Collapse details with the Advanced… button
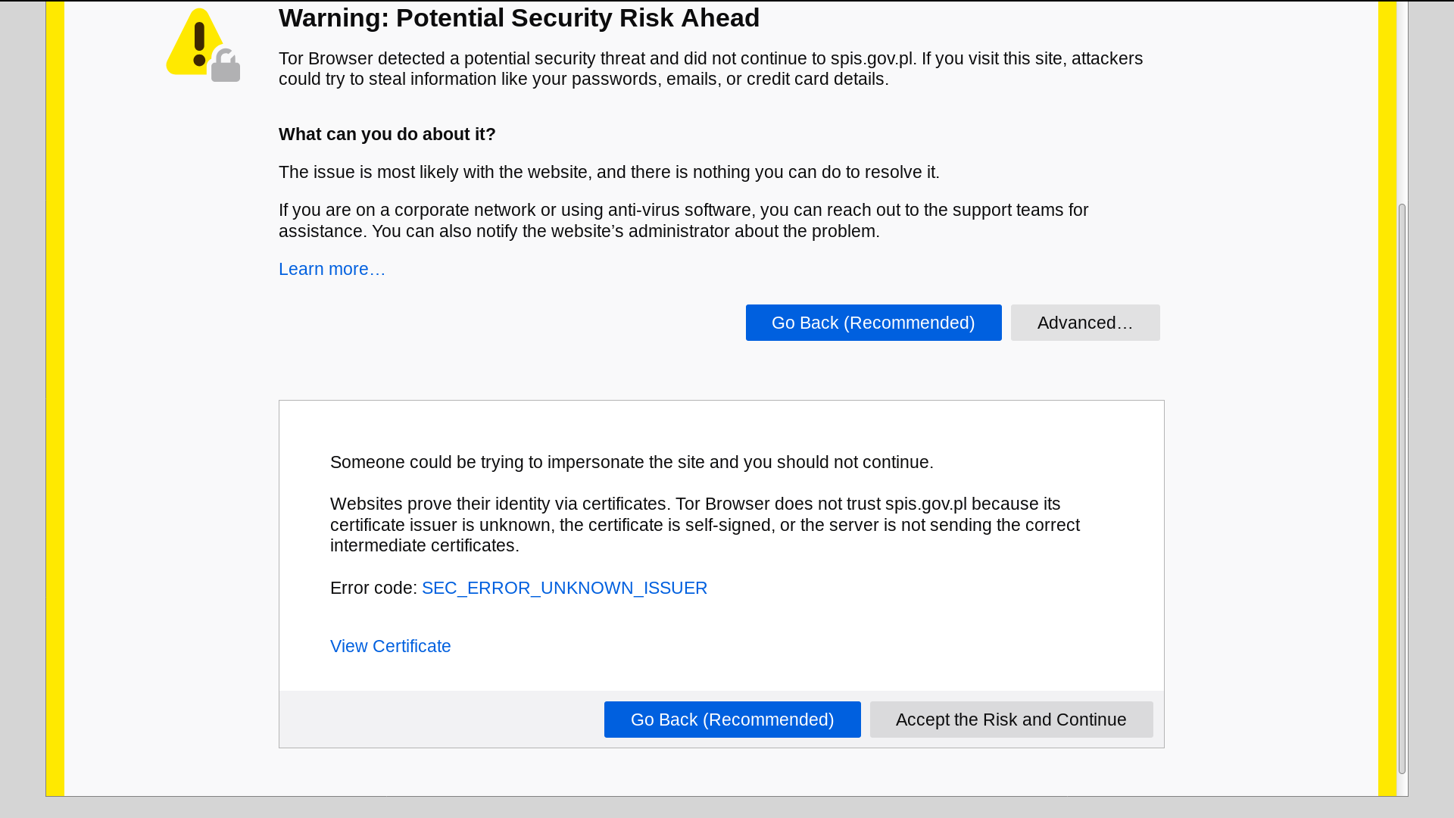 [1084, 323]
